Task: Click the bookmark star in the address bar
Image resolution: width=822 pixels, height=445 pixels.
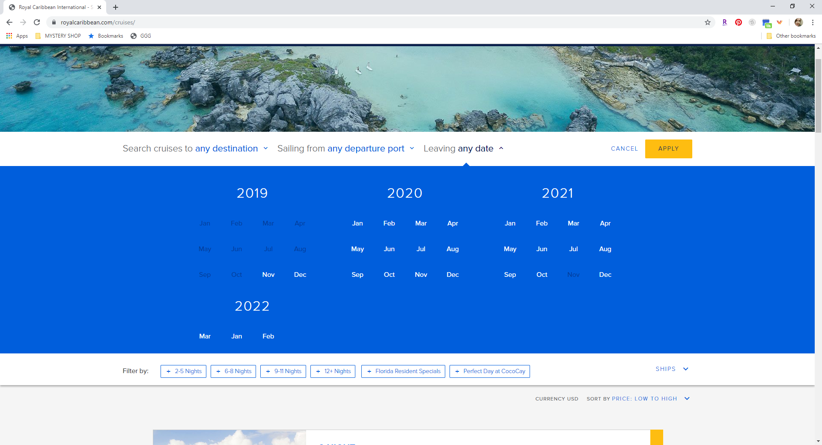Action: (708, 22)
